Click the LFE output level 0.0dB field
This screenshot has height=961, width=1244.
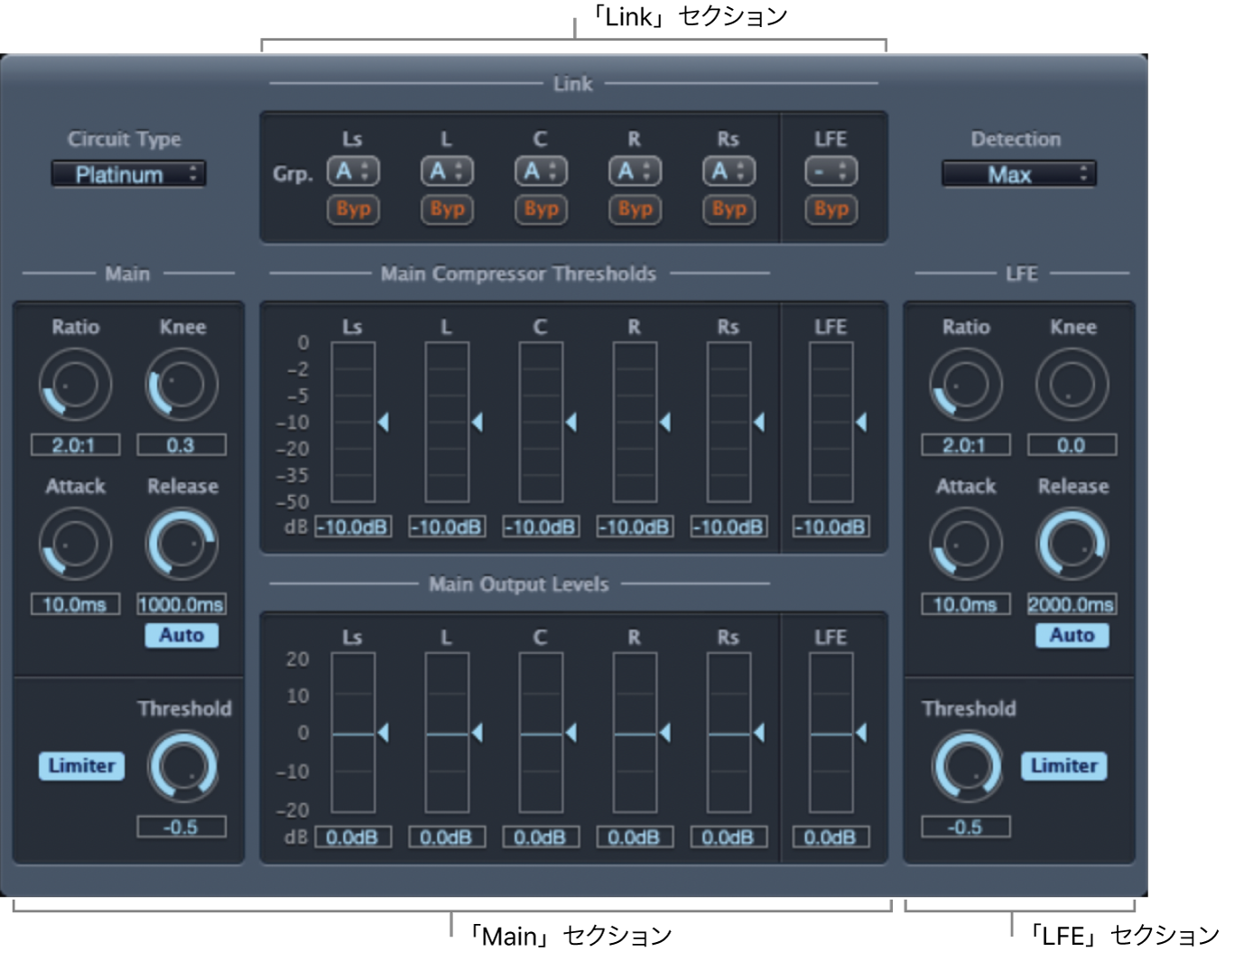click(830, 836)
